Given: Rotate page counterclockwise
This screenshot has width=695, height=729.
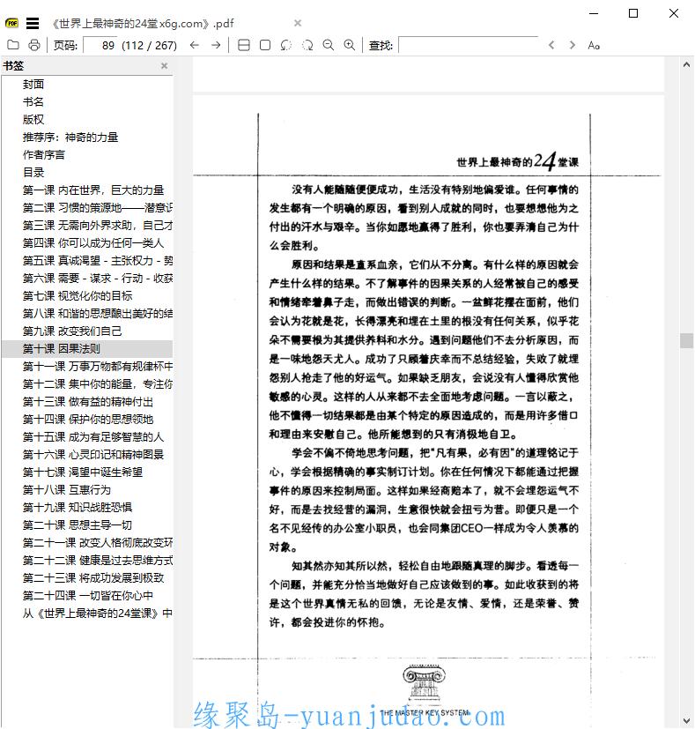Looking at the screenshot, I should [x=286, y=45].
